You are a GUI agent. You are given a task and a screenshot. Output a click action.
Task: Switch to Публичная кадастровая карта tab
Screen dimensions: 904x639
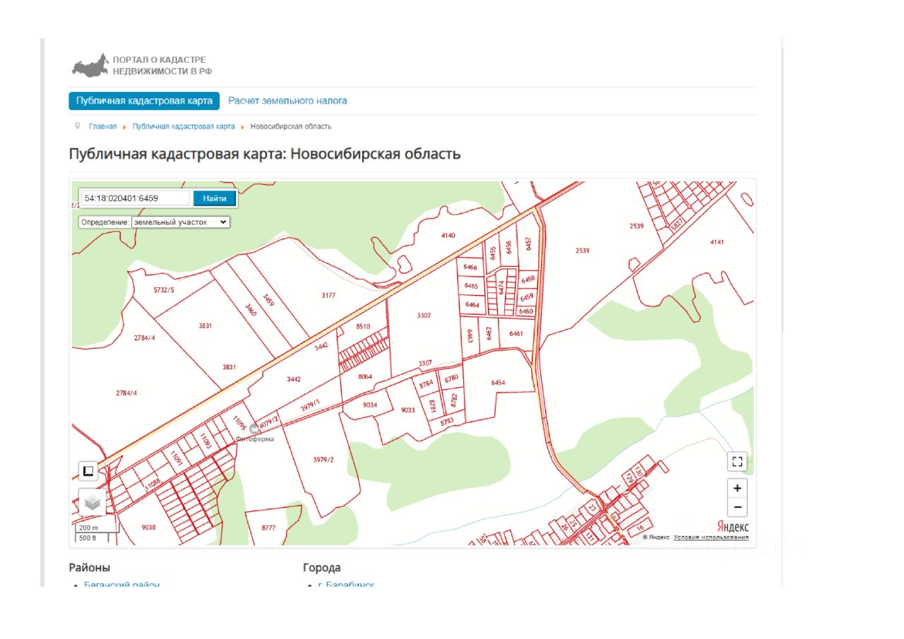click(144, 101)
